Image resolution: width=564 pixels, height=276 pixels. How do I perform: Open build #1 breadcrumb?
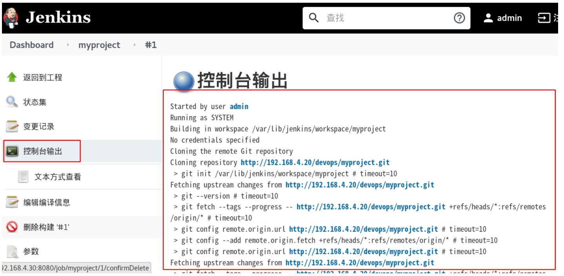(151, 45)
